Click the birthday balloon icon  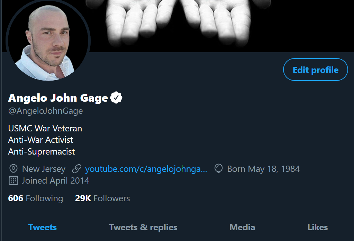(219, 169)
